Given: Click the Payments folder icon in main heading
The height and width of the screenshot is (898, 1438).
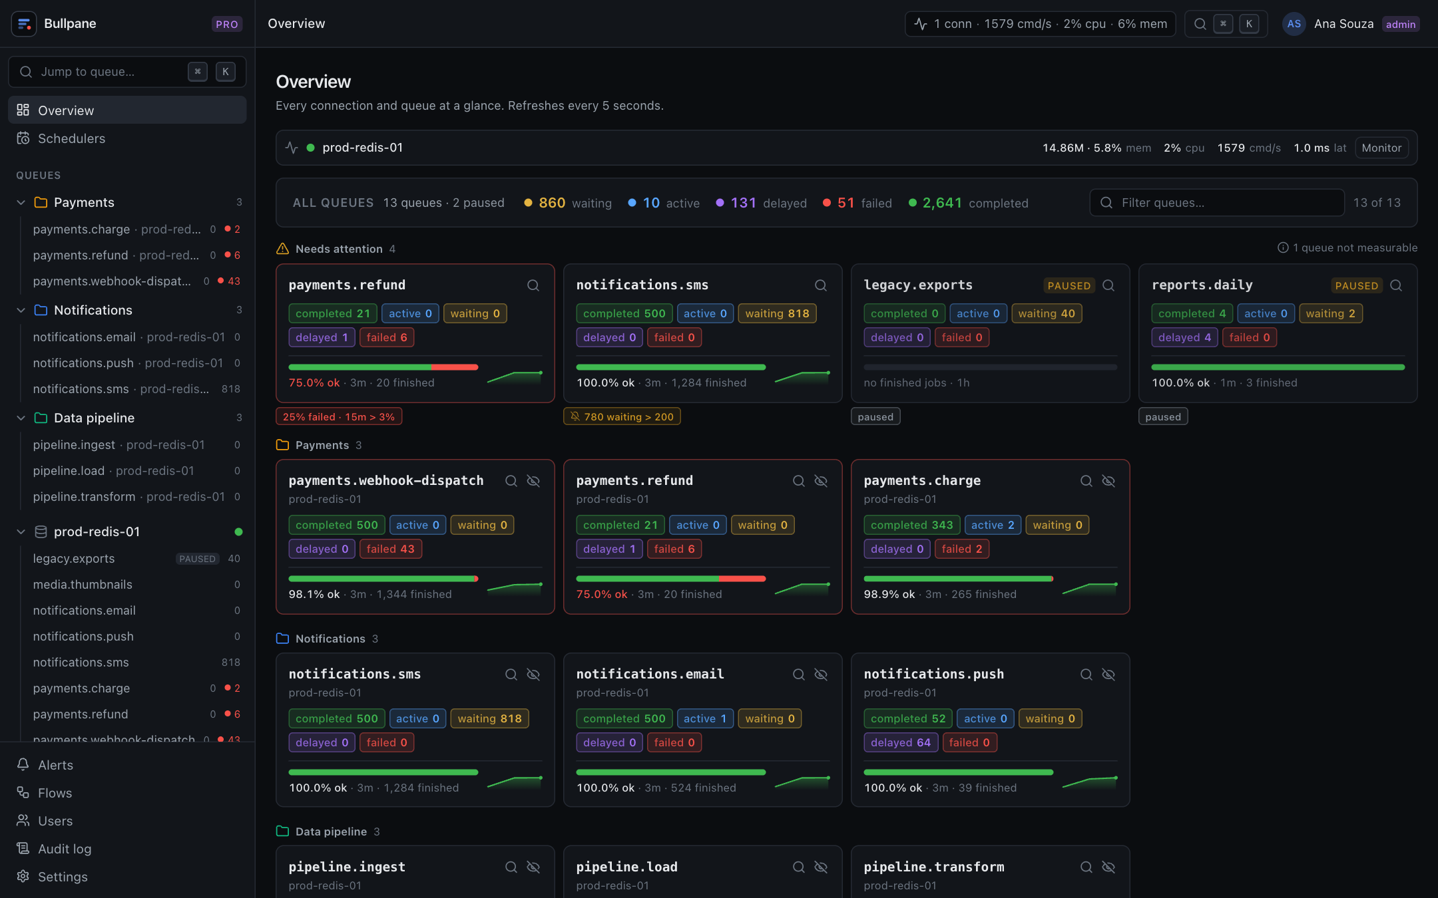Looking at the screenshot, I should [x=282, y=445].
